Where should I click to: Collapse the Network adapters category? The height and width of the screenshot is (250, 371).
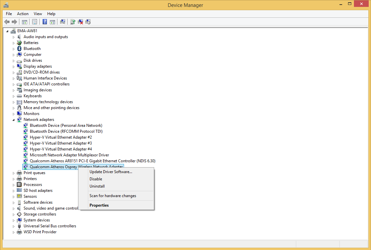[x=13, y=120]
